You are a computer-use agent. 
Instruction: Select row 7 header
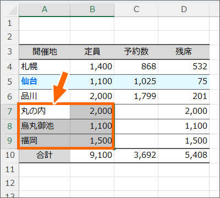pyautogui.click(x=10, y=112)
